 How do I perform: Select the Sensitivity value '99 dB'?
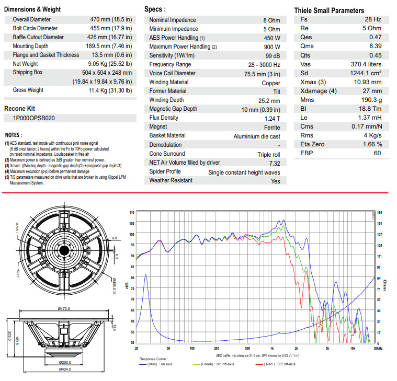click(x=273, y=56)
